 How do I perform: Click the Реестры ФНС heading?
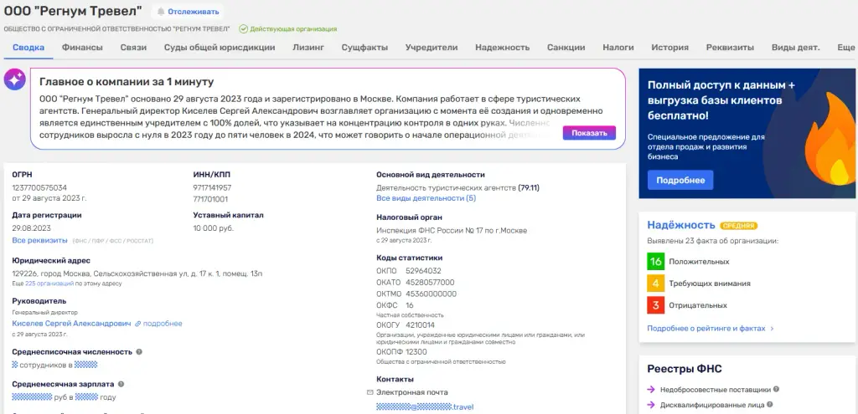685,369
